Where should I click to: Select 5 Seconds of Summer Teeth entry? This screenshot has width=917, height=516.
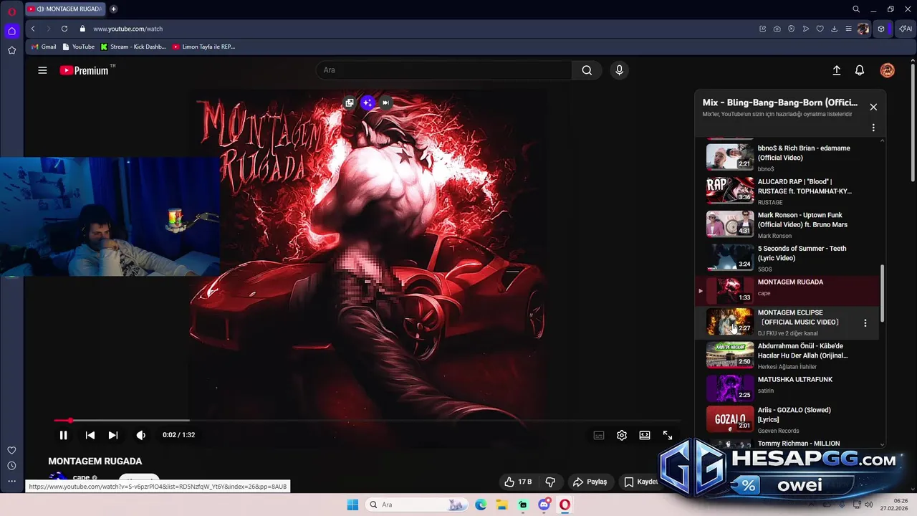788,258
